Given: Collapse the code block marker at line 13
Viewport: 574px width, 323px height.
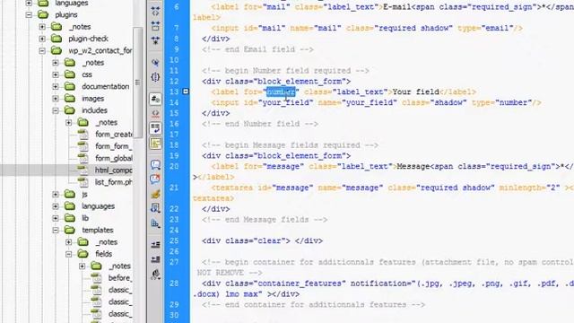Looking at the screenshot, I should pyautogui.click(x=186, y=92).
